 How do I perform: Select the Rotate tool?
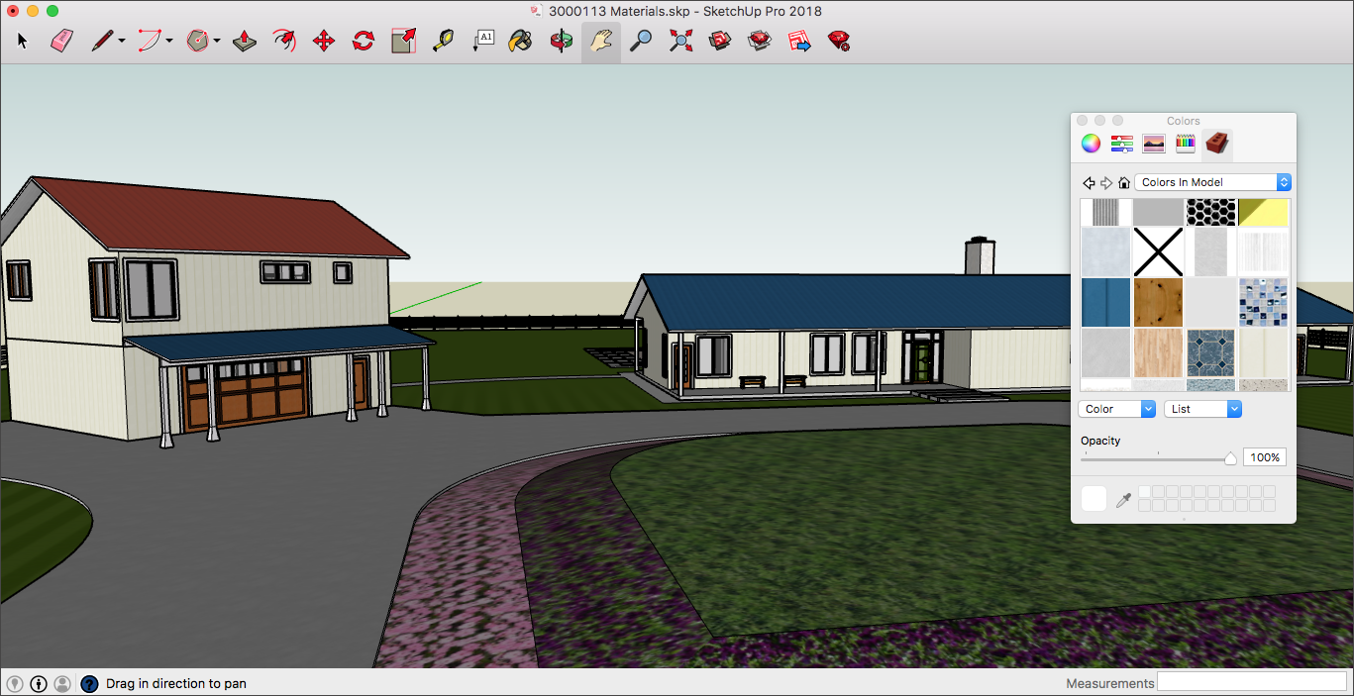click(x=364, y=41)
